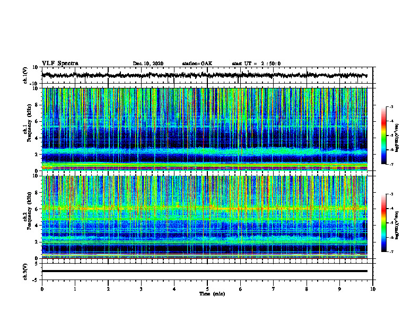The width and height of the screenshot is (420, 324).
Task: Click time axis tick label "5"
Action: [207, 289]
